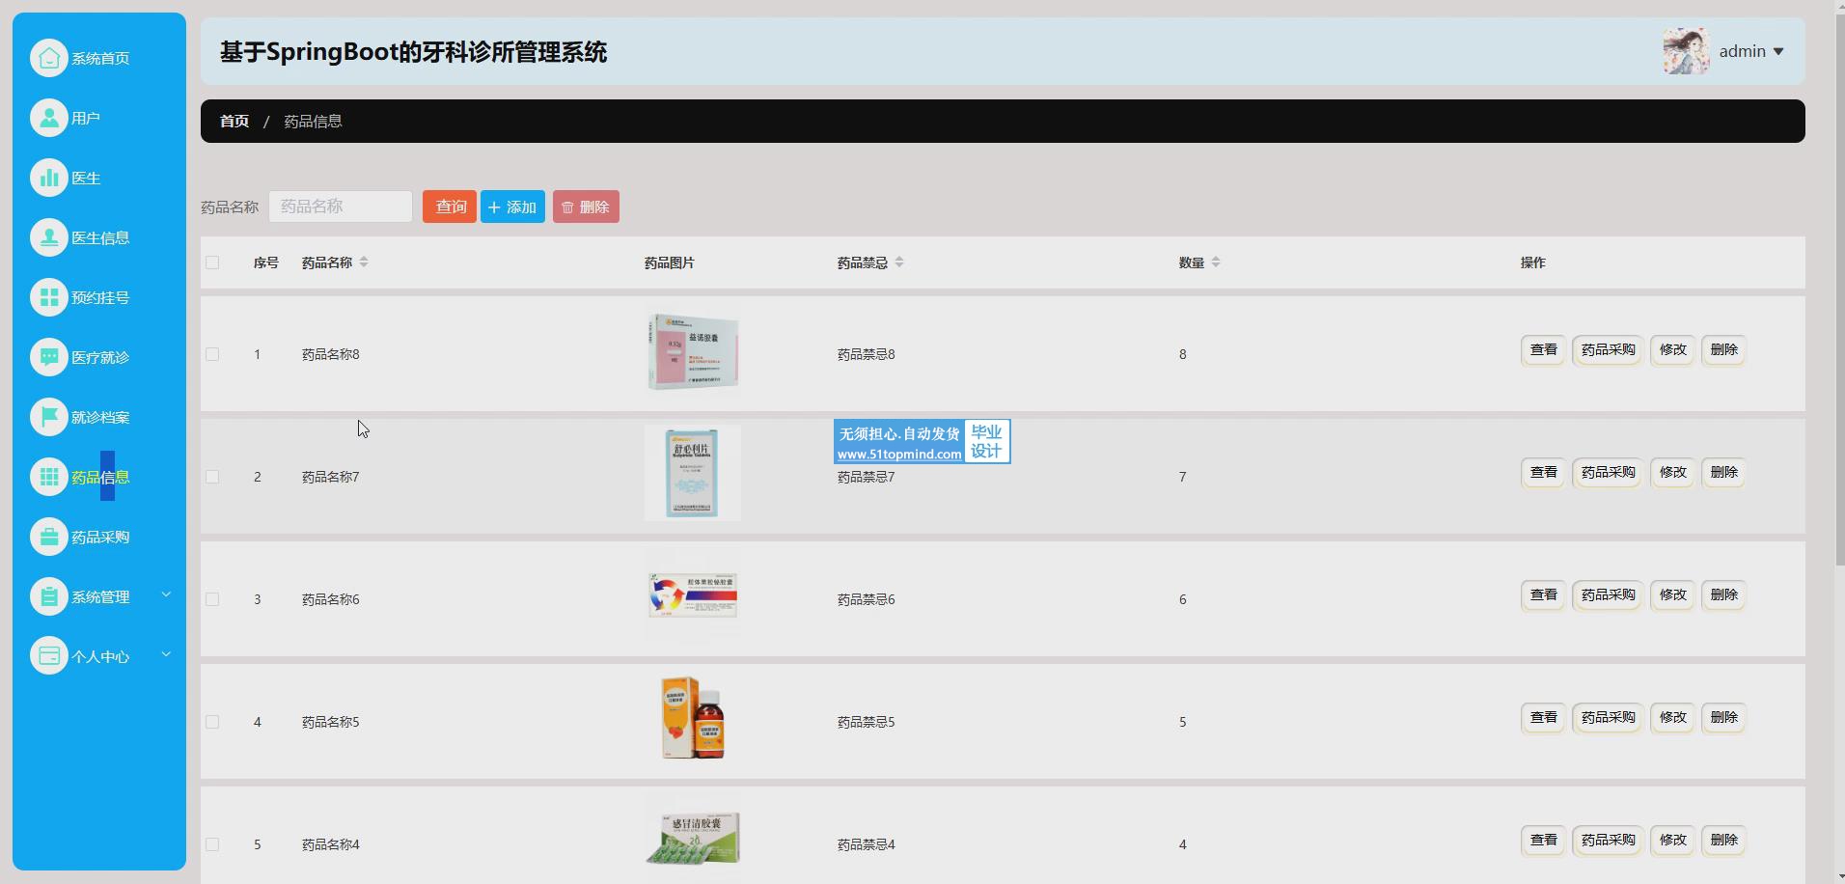Open the admin account dropdown
The width and height of the screenshot is (1845, 884).
(1749, 52)
